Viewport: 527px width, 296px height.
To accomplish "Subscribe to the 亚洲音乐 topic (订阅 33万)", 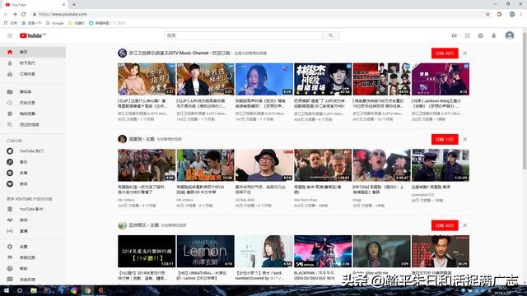I will (x=445, y=225).
